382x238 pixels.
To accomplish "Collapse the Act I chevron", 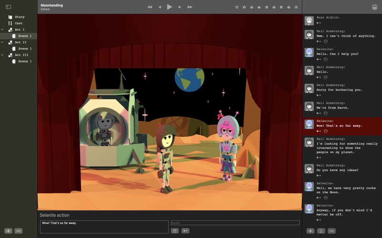I will [2, 30].
